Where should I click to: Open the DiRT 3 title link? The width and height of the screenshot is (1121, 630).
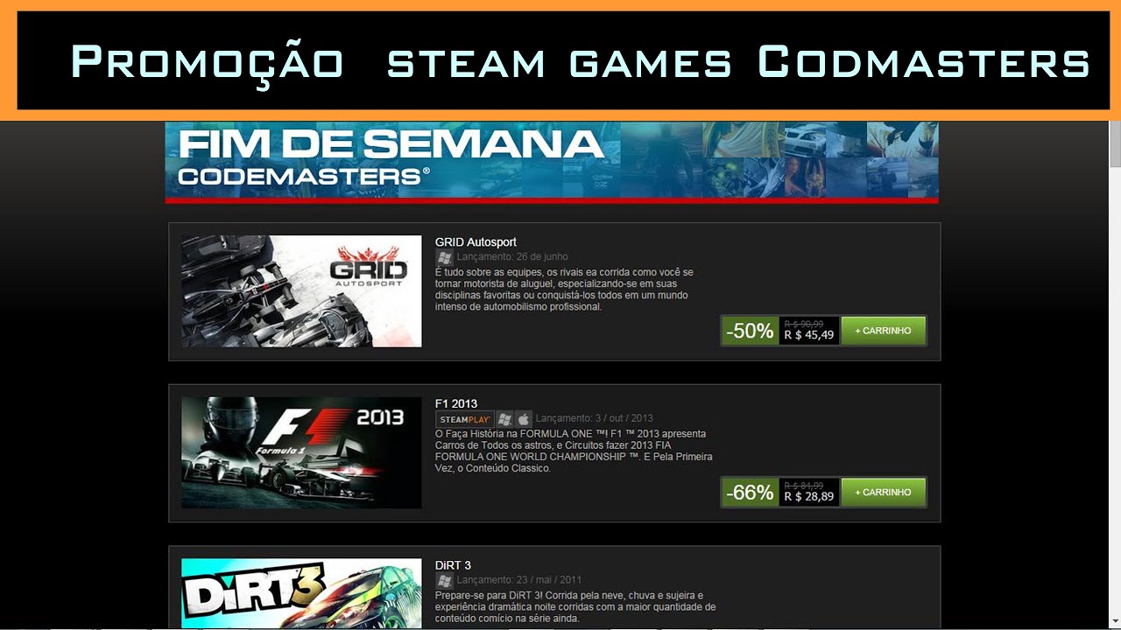tap(453, 565)
